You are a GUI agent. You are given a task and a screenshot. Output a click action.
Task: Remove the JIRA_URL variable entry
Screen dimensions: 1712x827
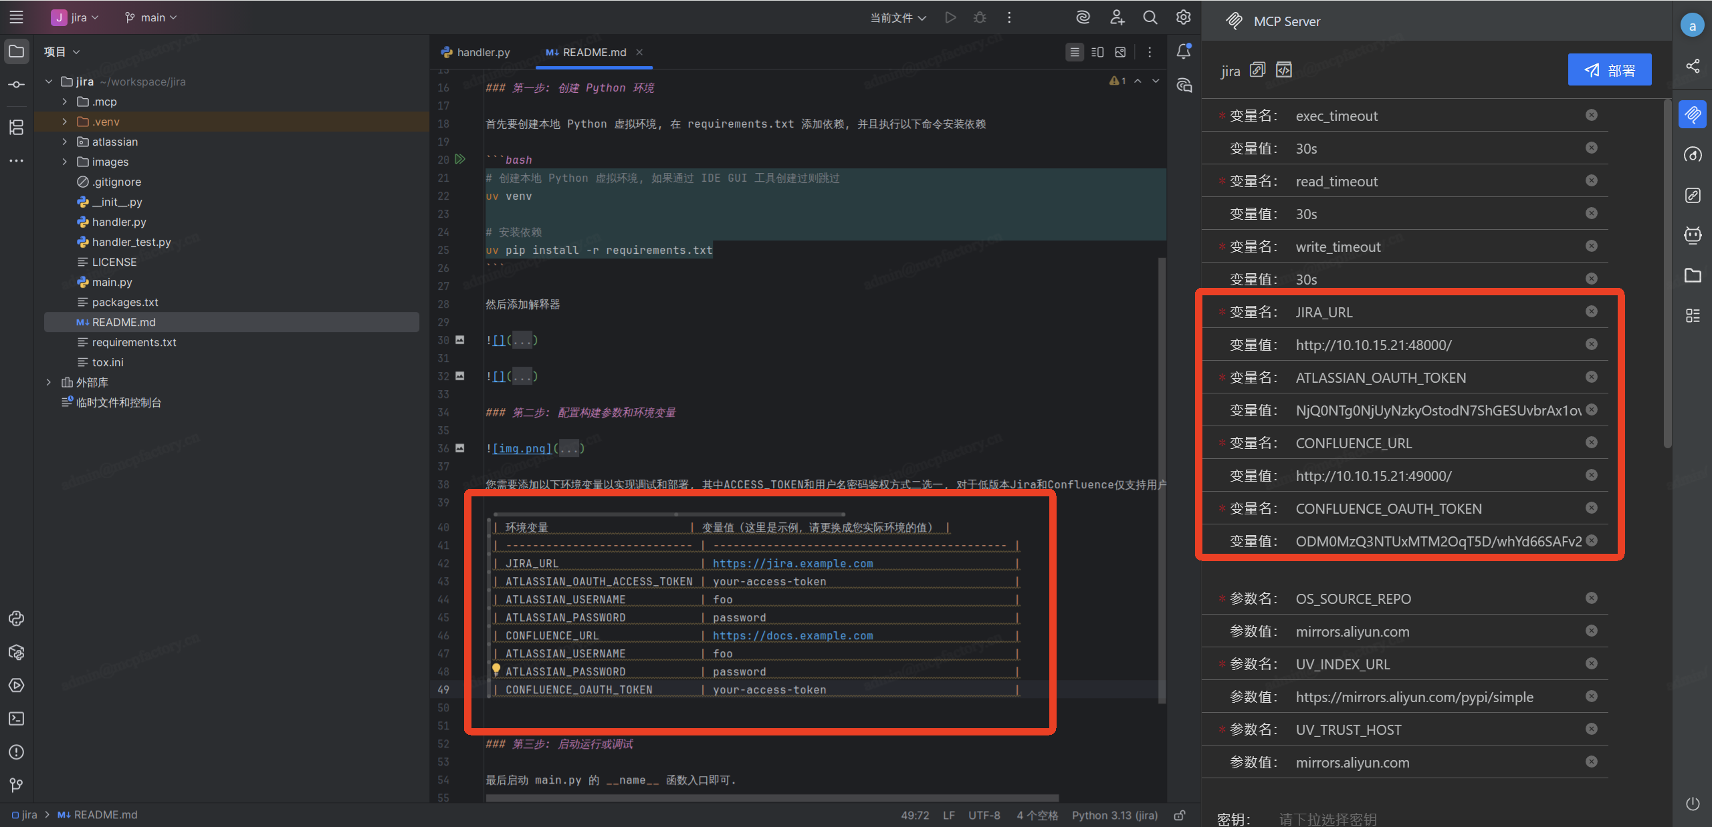coord(1591,312)
